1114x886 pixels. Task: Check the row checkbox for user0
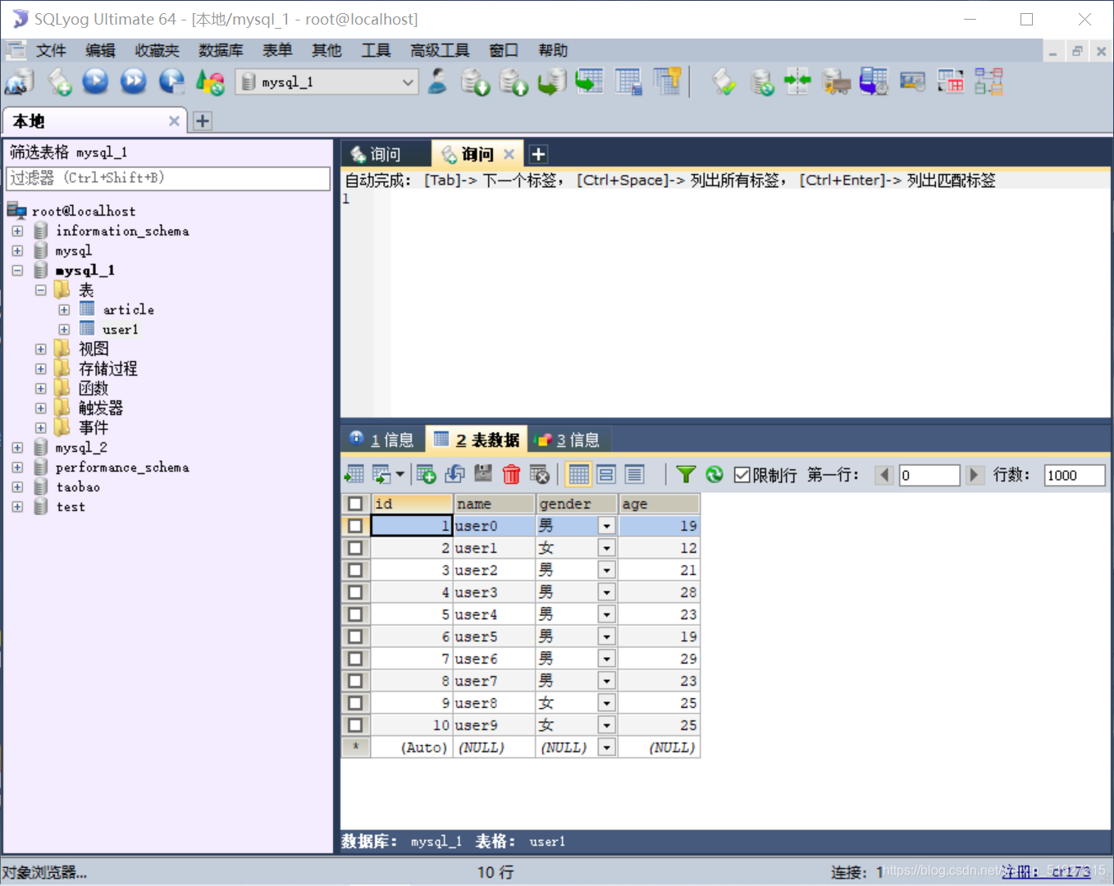355,526
